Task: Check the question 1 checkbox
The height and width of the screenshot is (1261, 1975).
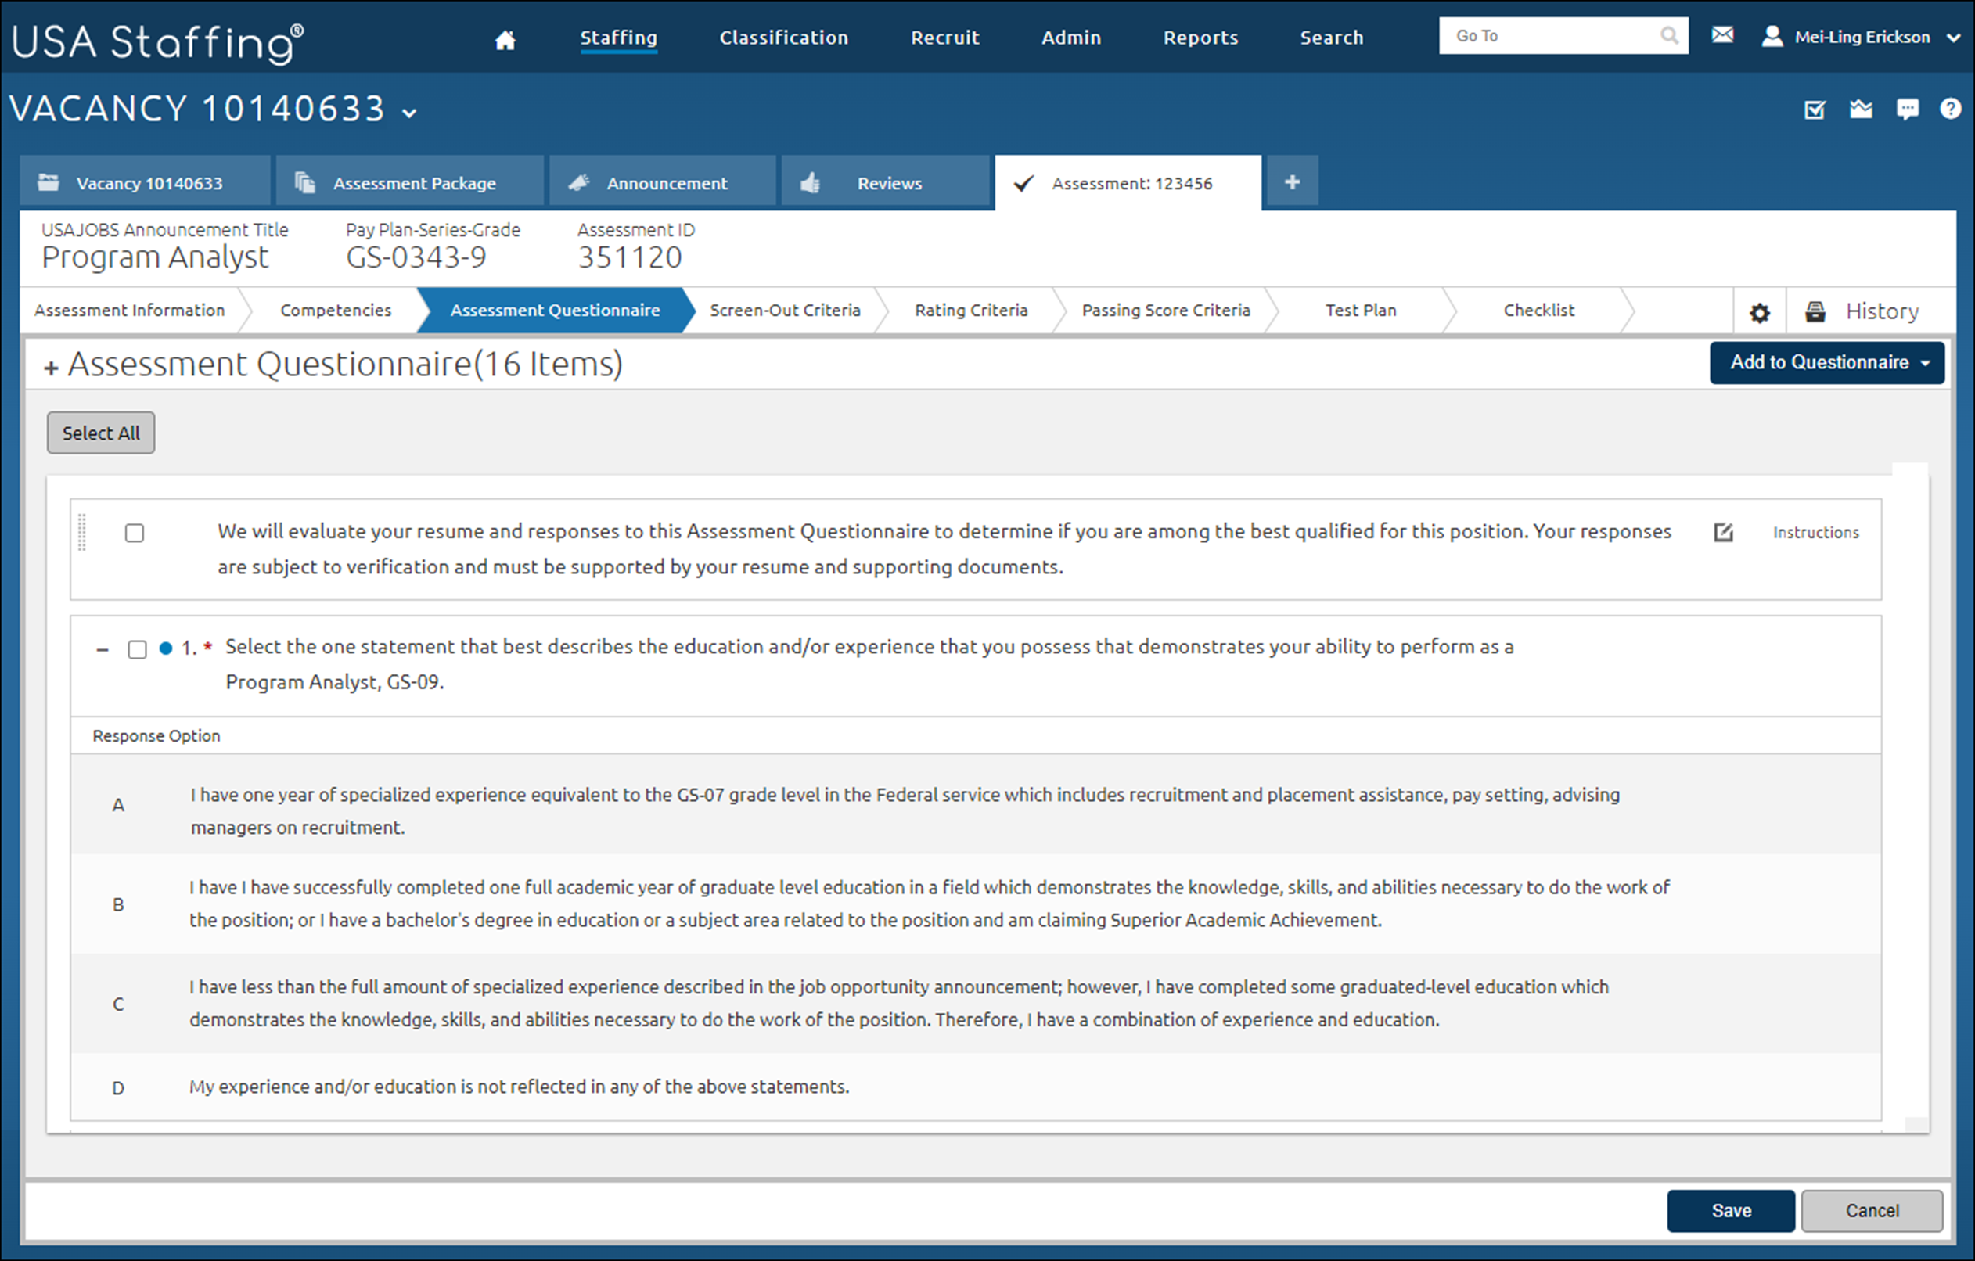Action: tap(137, 649)
